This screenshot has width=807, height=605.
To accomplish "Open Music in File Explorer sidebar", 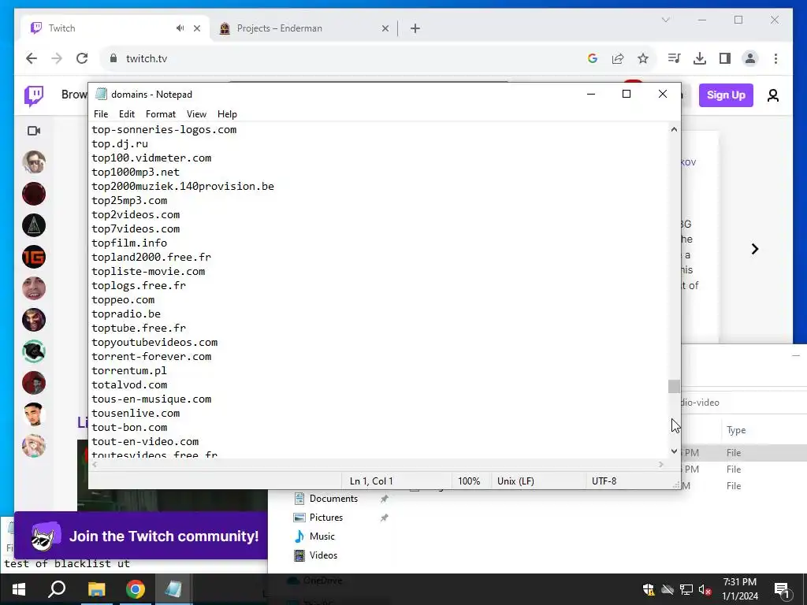I will click(322, 536).
